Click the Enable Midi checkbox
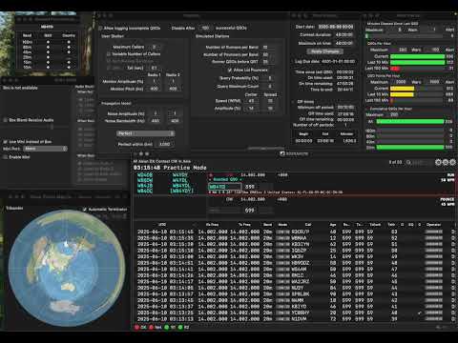Viewport: 458px width, 343px height. pos(5,157)
